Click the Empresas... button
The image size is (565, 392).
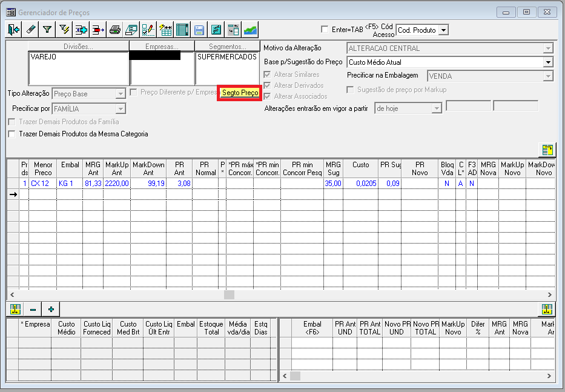click(162, 46)
